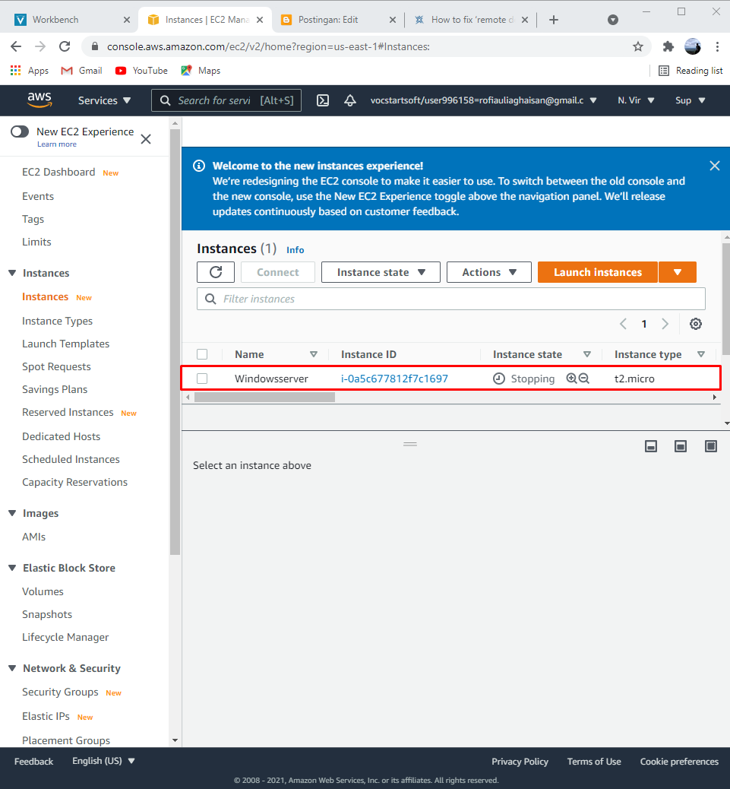Click zoom-in filter icon beside Stopping
Screen dimensions: 730x789
pyautogui.click(x=572, y=379)
